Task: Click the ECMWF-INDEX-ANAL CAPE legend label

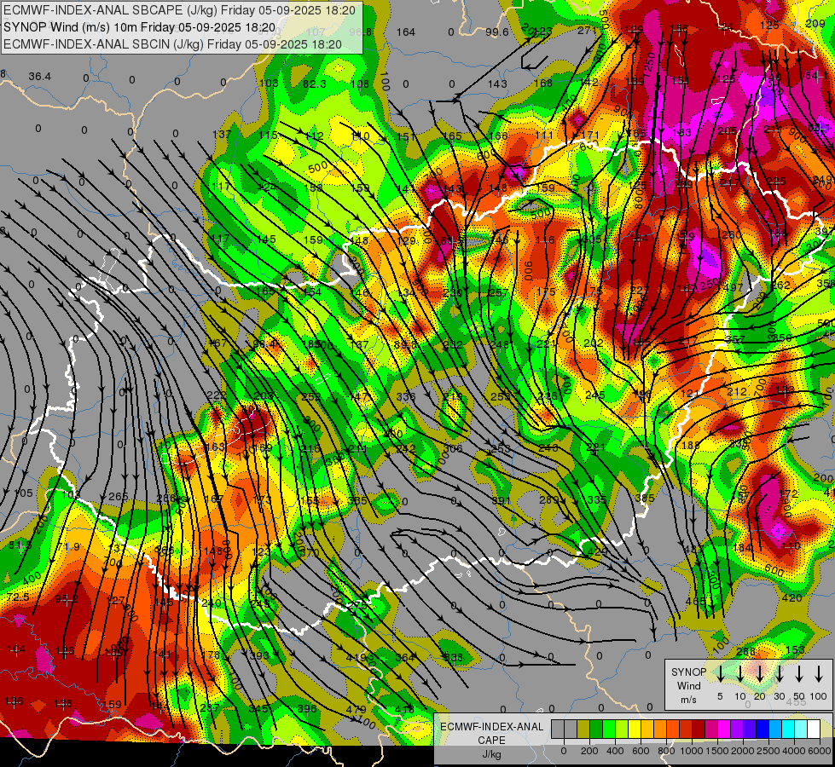Action: 491,734
